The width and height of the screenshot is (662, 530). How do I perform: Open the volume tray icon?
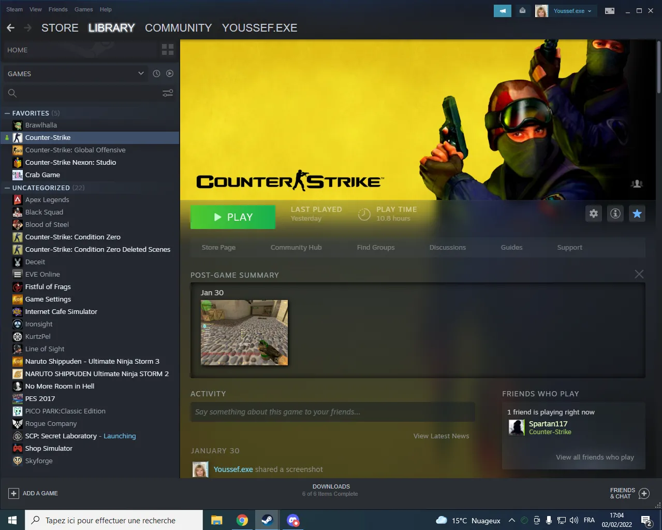tap(574, 520)
